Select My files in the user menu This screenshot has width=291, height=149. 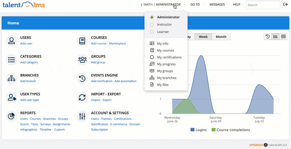[163, 85]
